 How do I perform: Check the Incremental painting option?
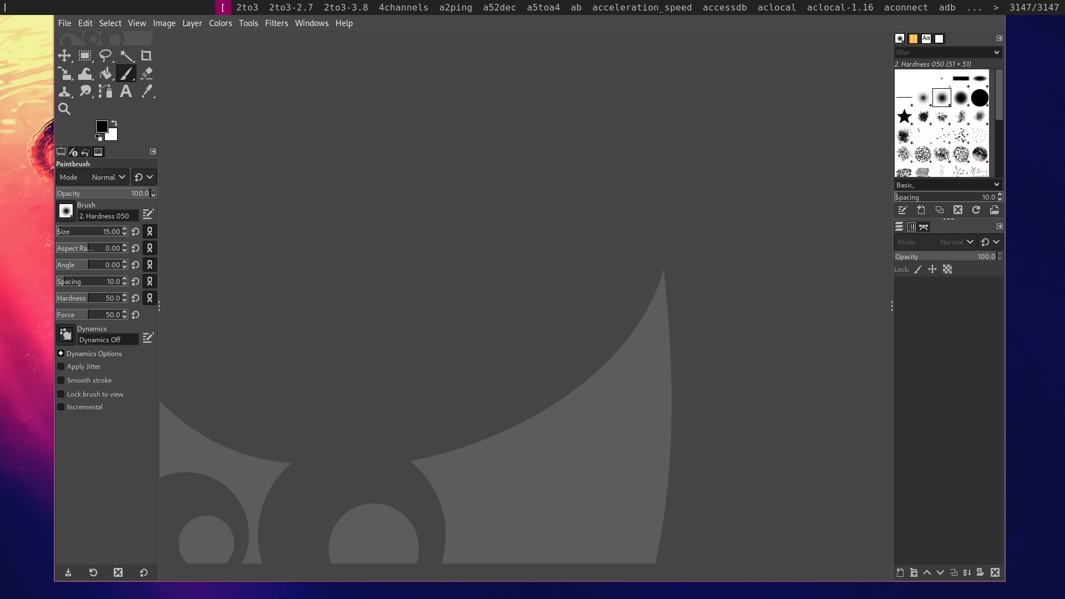click(61, 407)
